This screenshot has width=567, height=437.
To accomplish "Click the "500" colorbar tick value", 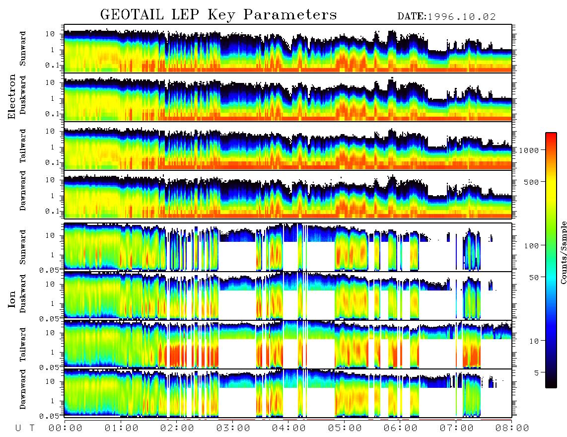I will click(x=532, y=182).
